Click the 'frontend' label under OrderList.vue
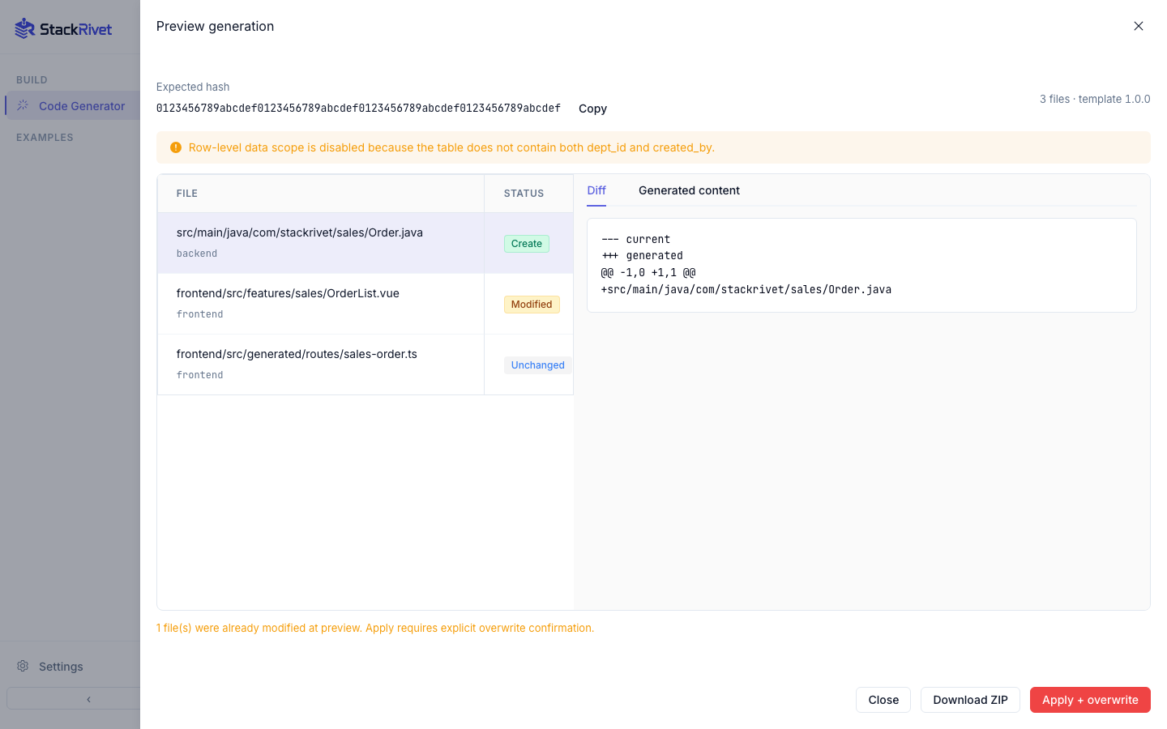Image resolution: width=1167 pixels, height=729 pixels. click(x=200, y=314)
